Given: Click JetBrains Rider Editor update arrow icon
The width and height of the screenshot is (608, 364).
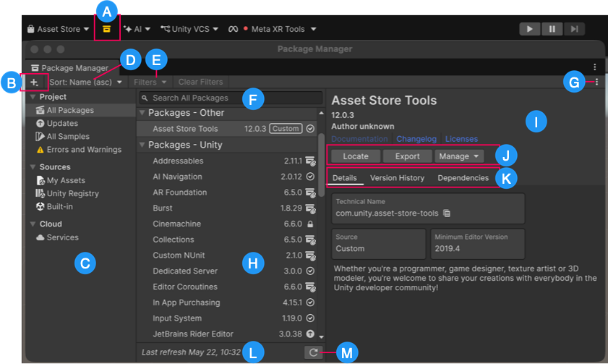Looking at the screenshot, I should point(310,334).
